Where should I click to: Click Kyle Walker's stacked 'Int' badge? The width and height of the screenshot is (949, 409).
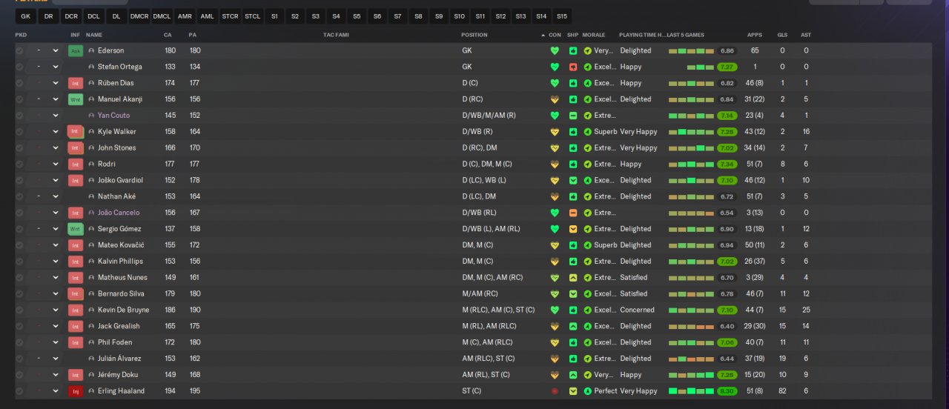[76, 132]
